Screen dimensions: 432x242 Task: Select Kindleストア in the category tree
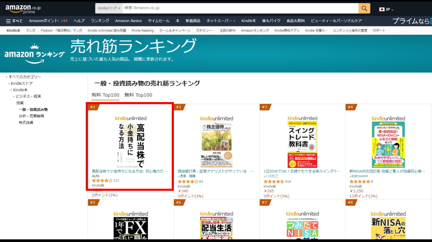coord(22,83)
